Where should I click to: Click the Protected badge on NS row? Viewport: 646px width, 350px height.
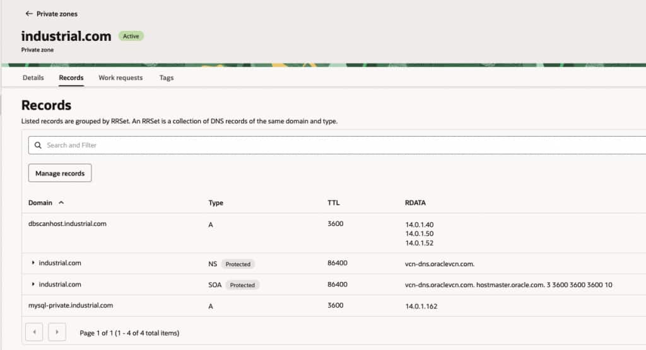coord(238,264)
